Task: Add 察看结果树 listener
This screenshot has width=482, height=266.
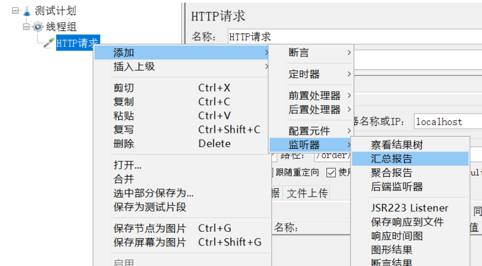Action: tap(410, 145)
